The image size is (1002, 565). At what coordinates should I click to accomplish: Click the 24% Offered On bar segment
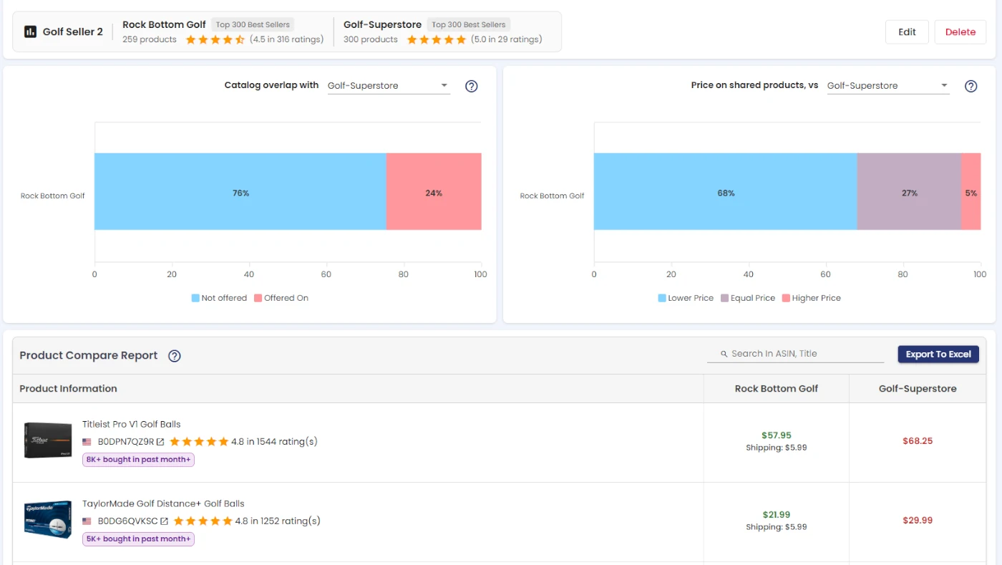(434, 191)
